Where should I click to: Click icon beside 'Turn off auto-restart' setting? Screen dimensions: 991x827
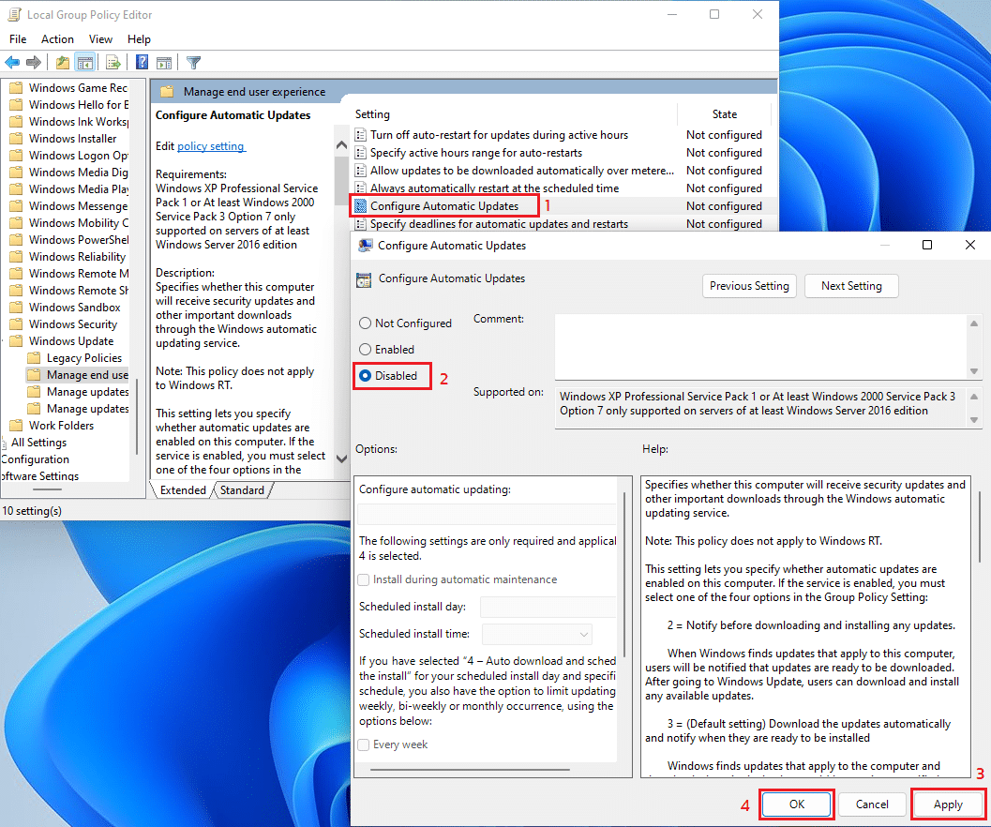pyautogui.click(x=360, y=135)
